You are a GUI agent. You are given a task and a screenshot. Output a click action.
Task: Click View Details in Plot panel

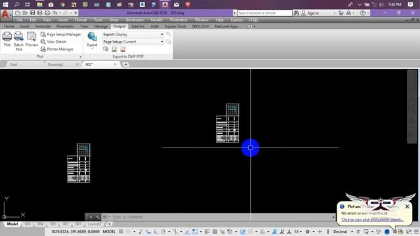coord(54,42)
